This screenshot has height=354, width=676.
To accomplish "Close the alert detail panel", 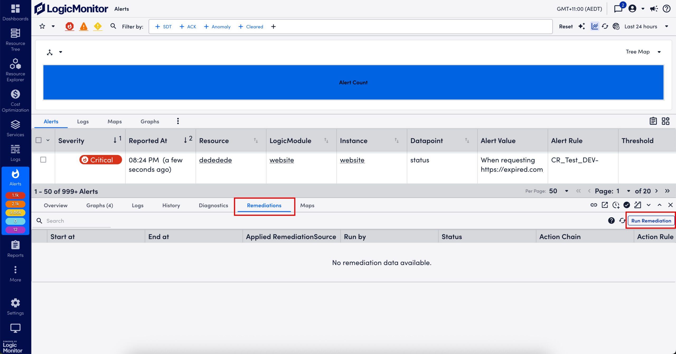I will 670,205.
